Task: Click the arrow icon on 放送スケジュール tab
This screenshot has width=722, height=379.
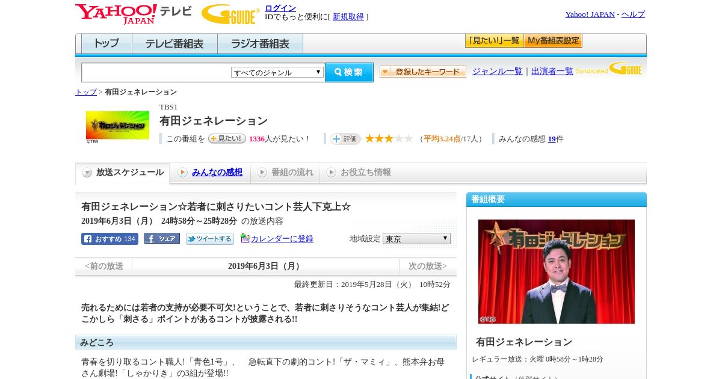Action: 87,173
